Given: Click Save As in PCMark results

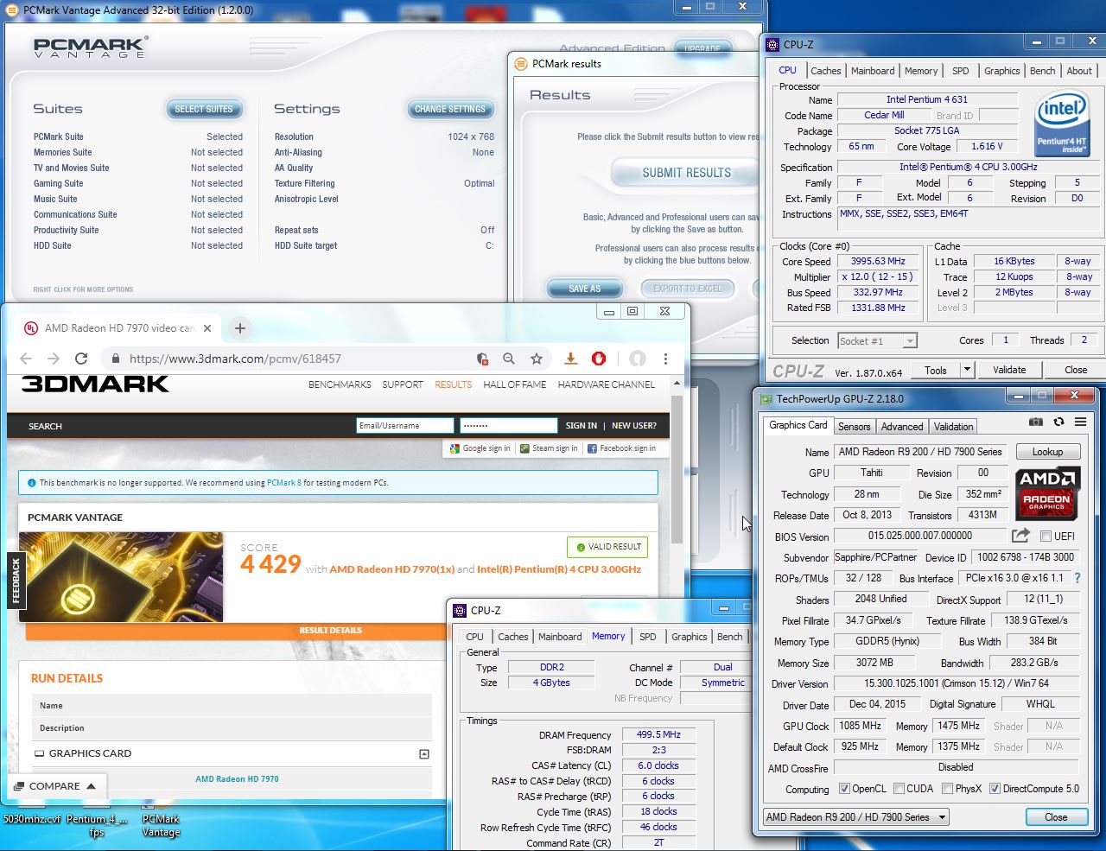Looking at the screenshot, I should [584, 289].
